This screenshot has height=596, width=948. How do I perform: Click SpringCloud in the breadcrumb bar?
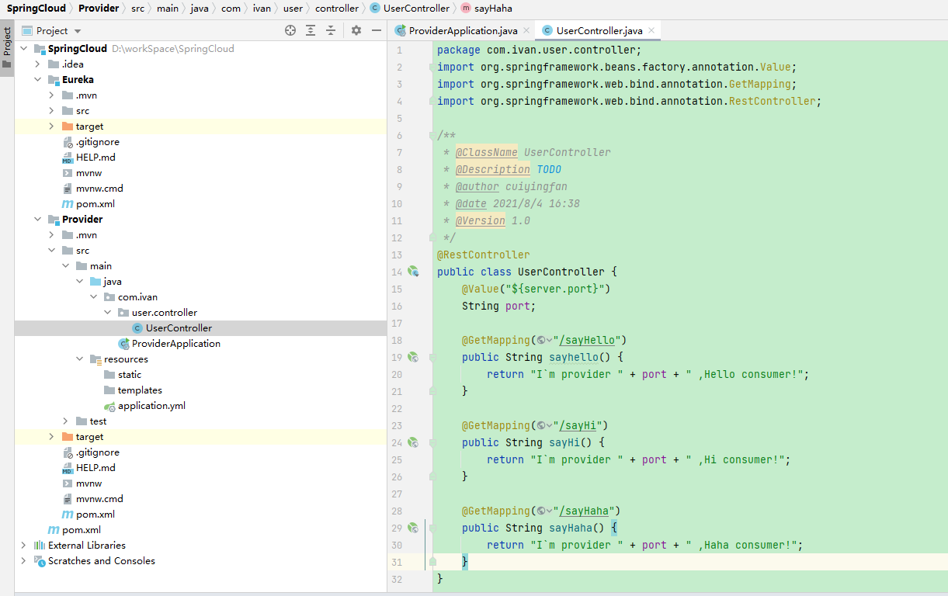coord(36,8)
